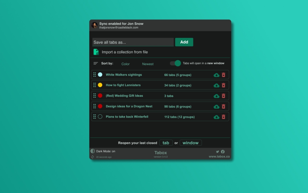Screen dimensions: 308x193
Task: Change yellow color of How to fight Lannisters
Action: click(100, 85)
